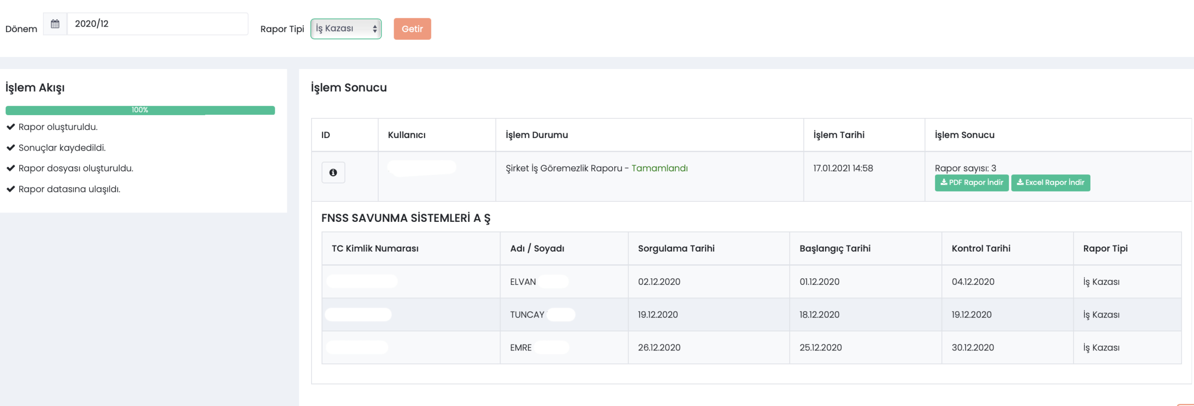Click the checkmark beside Rapor oluşturuldu
This screenshot has height=406, width=1194.
coord(11,127)
